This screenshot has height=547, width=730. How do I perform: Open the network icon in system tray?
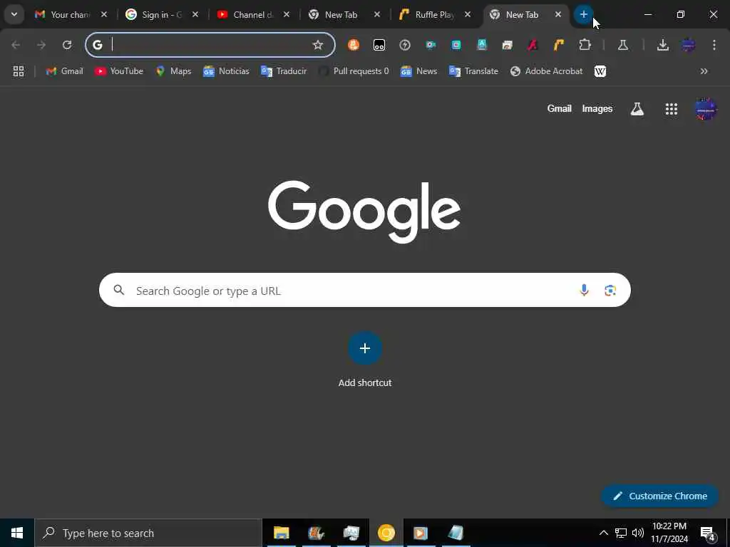coord(621,533)
